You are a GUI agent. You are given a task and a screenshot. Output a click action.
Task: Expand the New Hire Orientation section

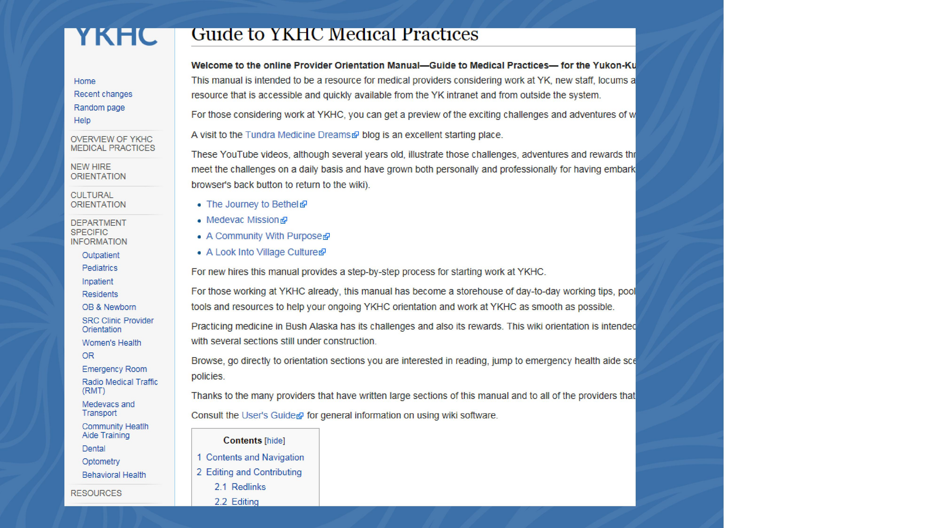[x=98, y=172]
